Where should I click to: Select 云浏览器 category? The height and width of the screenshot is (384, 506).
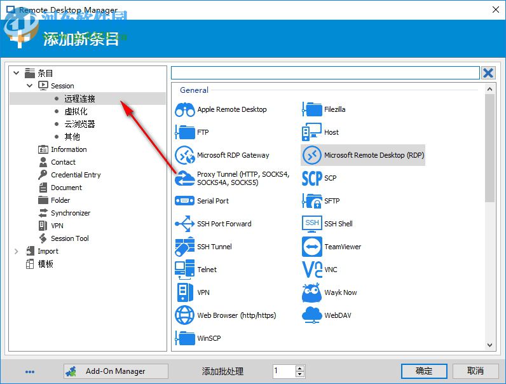pyautogui.click(x=79, y=124)
